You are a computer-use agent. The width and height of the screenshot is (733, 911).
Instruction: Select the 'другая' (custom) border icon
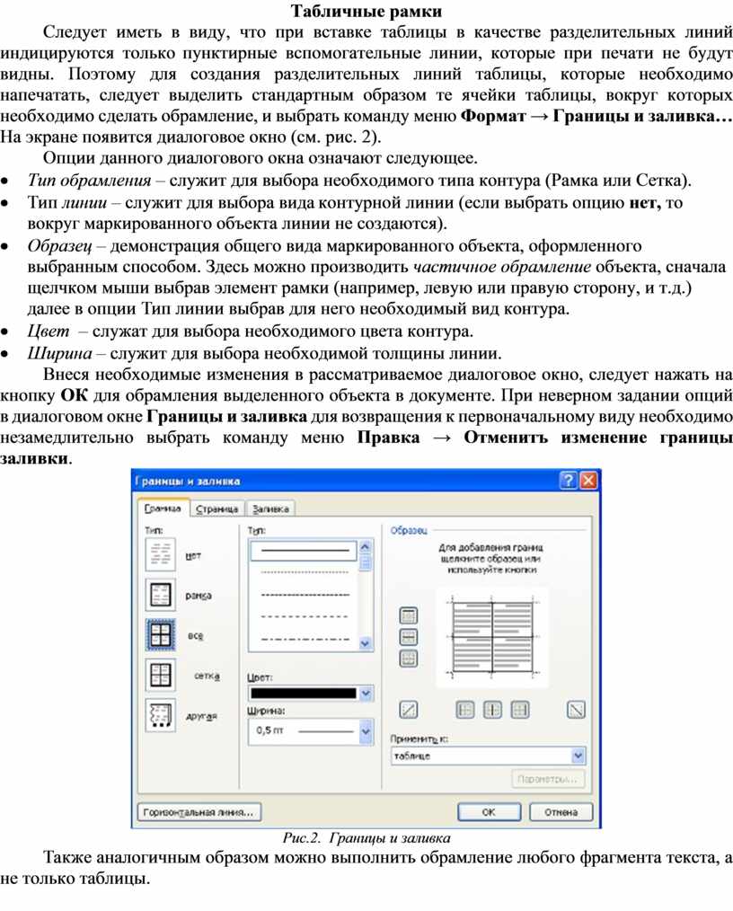pos(159,715)
